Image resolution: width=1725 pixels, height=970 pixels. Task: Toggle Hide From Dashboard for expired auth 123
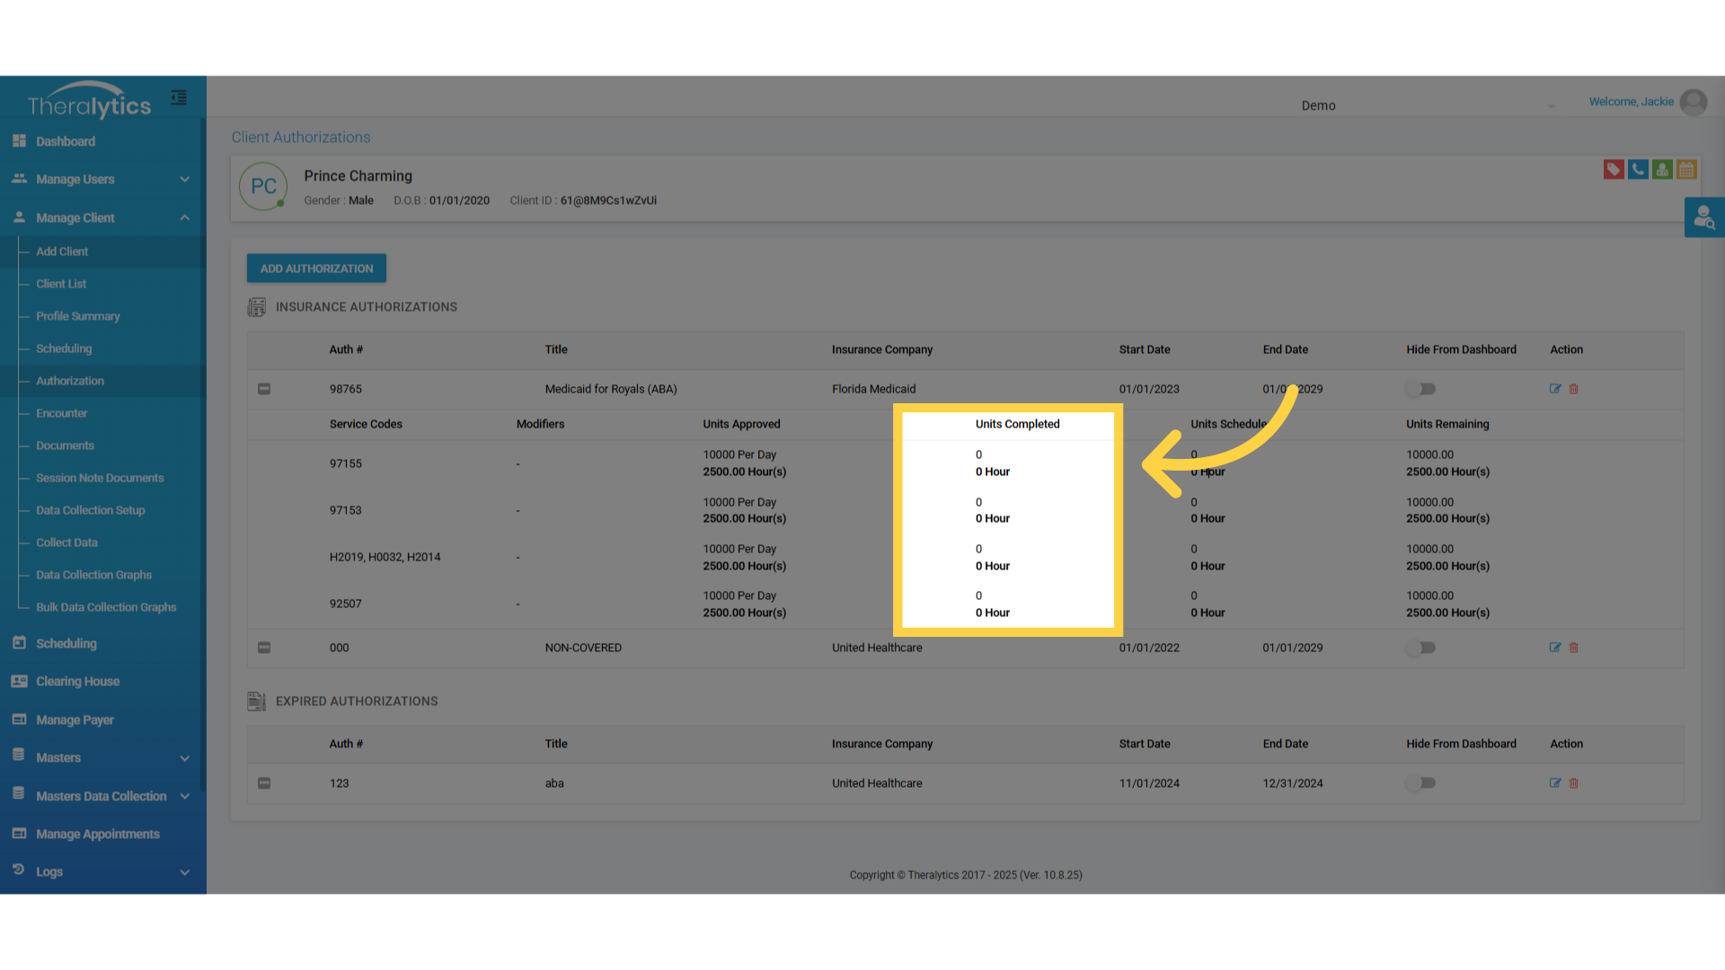pyautogui.click(x=1421, y=783)
